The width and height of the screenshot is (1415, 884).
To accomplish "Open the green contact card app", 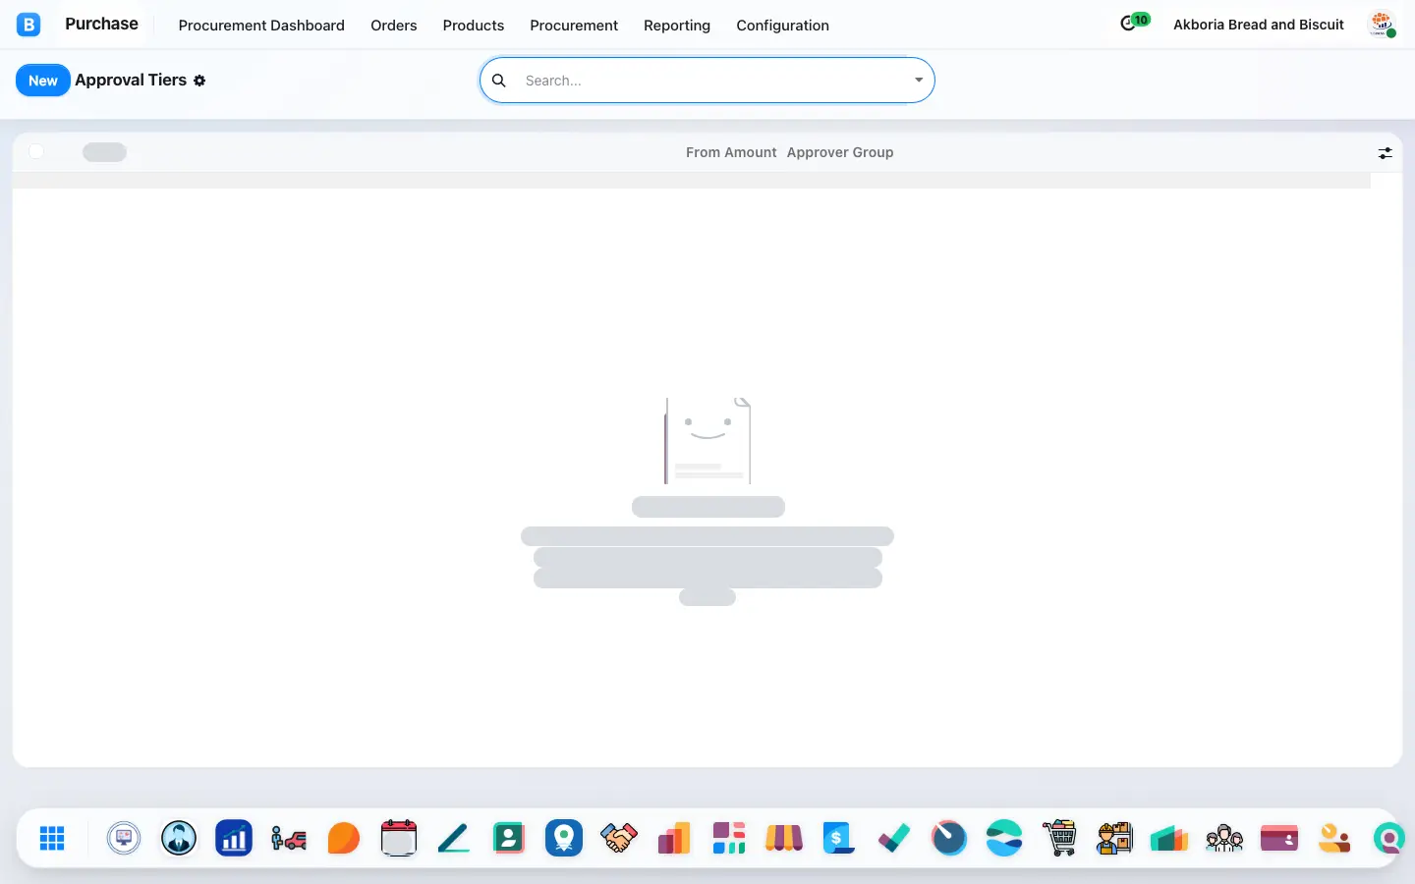I will click(x=509, y=838).
